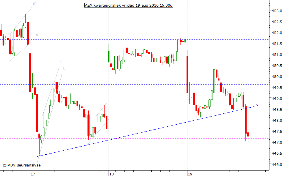Click the gray trendline label 't'
Screen dimensions: 283x176
coord(64,69)
